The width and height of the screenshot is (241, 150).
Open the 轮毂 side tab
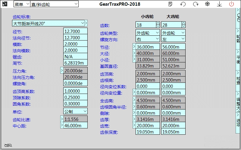click(238, 39)
